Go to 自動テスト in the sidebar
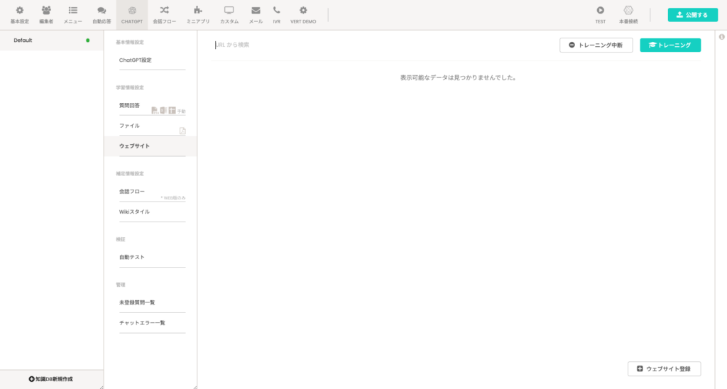This screenshot has width=727, height=389. pos(132,257)
